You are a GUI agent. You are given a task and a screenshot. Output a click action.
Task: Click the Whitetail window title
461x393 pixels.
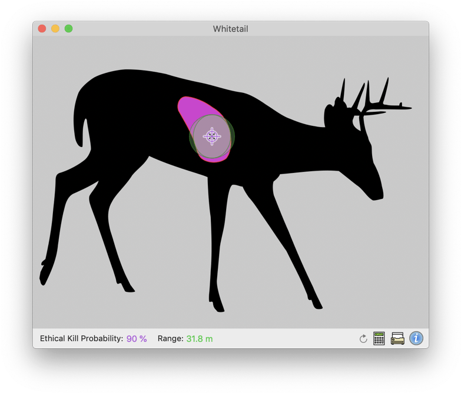point(230,29)
